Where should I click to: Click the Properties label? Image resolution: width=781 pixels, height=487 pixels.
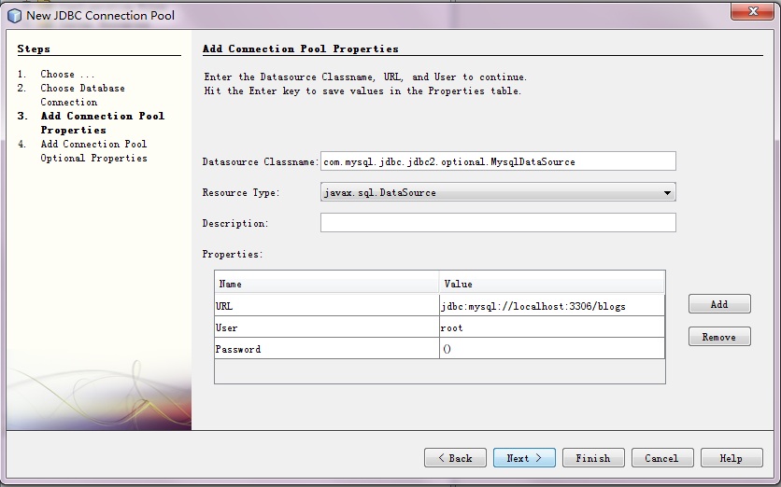232,254
